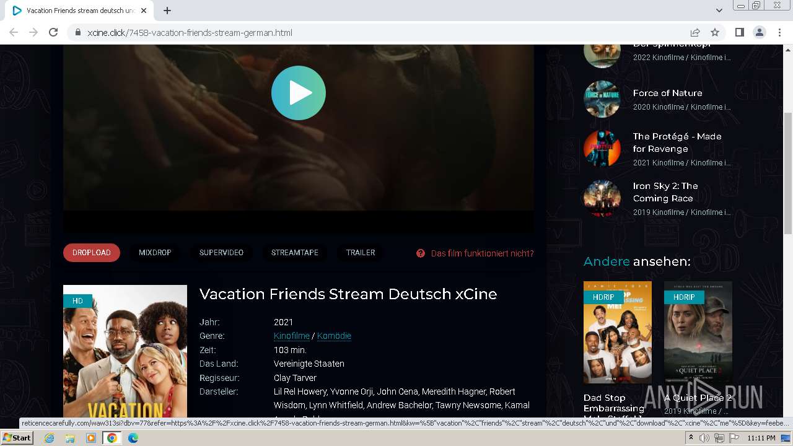Image resolution: width=793 pixels, height=446 pixels.
Task: Go back to previous page
Action: (x=14, y=32)
